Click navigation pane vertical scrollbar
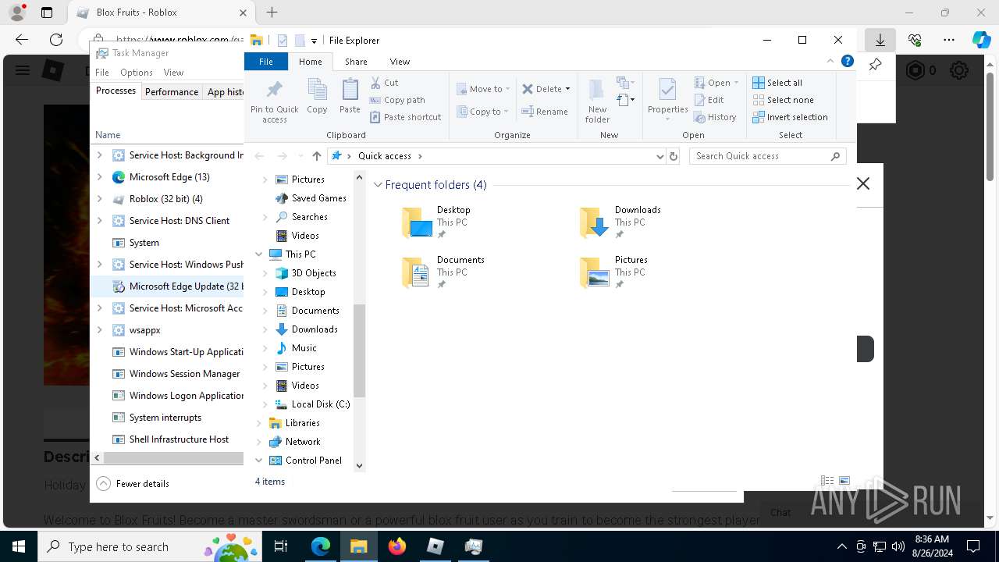This screenshot has width=999, height=562. (360, 351)
